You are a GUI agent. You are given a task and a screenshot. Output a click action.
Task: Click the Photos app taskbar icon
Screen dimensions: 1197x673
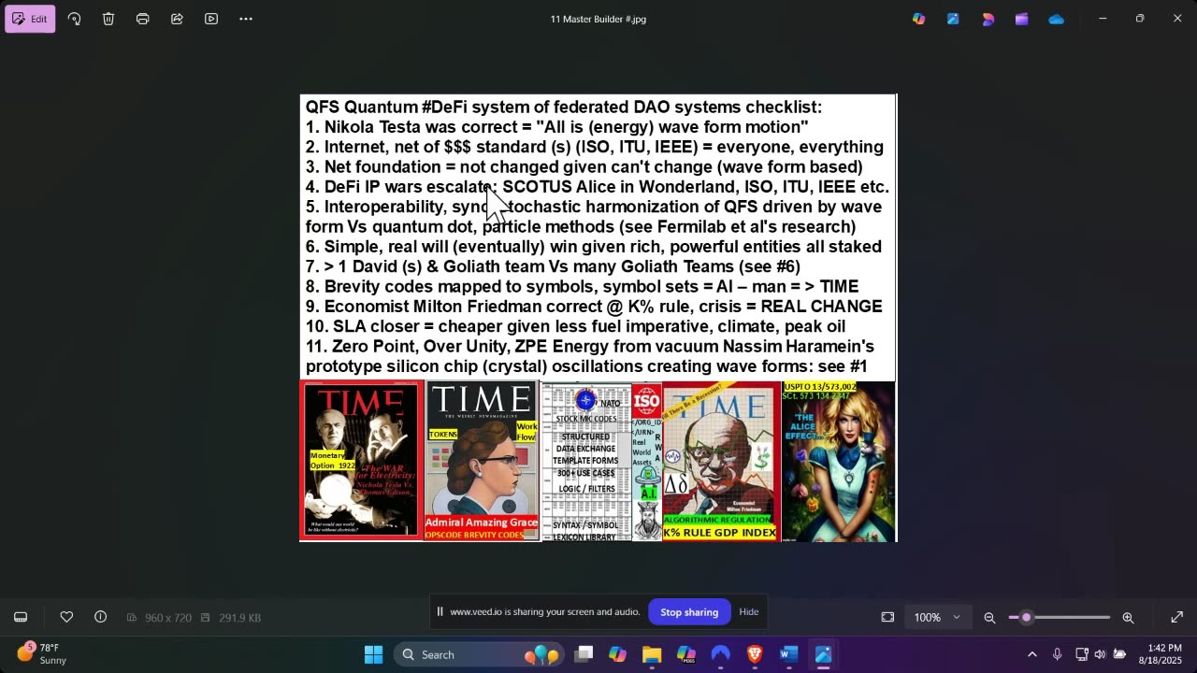(823, 654)
